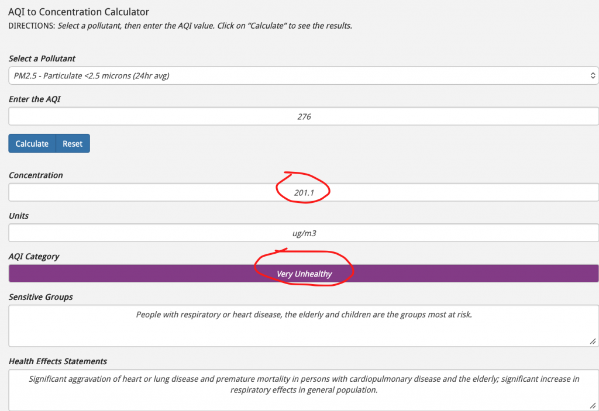Click the 'Health Effects Statements' label
Screen dimensions: 599x411
pos(58,361)
